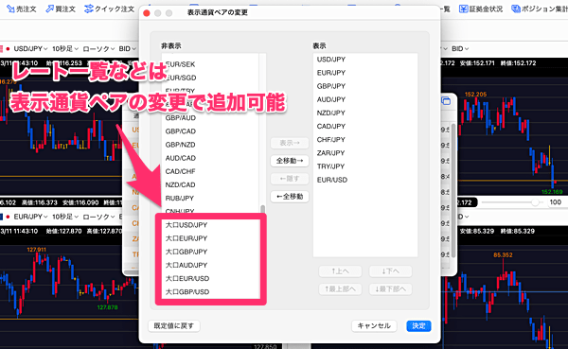Open the 売注文 sell order tool
The height and width of the screenshot is (349, 568).
tap(22, 9)
